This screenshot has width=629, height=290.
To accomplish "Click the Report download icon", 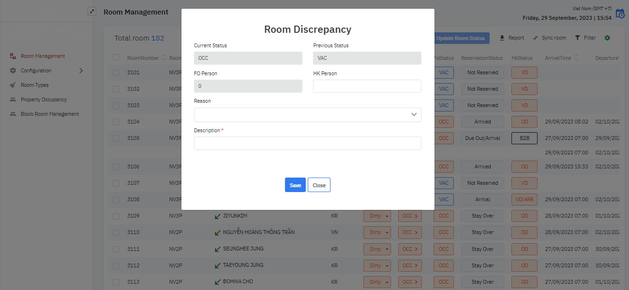I will coord(502,38).
